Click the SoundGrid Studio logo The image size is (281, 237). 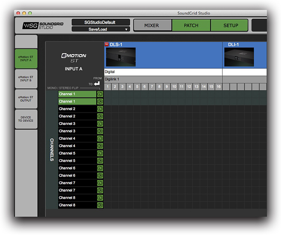43,26
